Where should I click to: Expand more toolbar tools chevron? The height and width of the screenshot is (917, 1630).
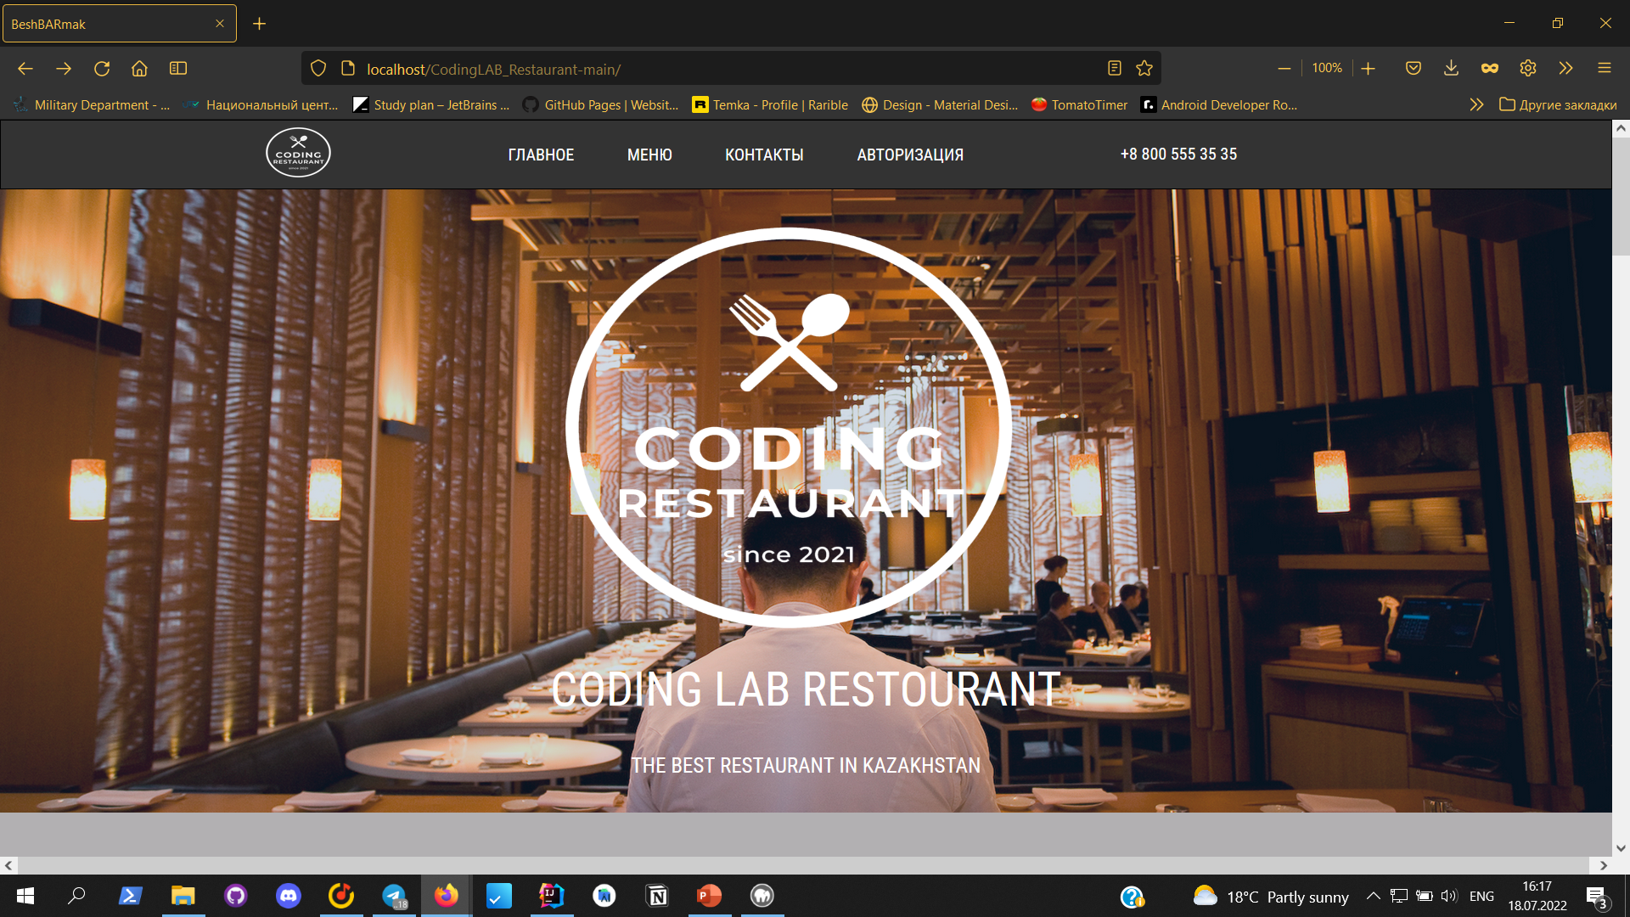coord(1566,69)
